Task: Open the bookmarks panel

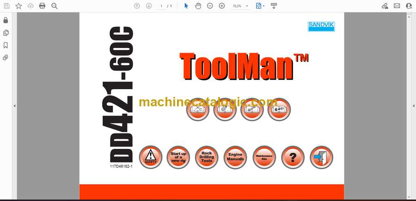Action: coord(6,45)
